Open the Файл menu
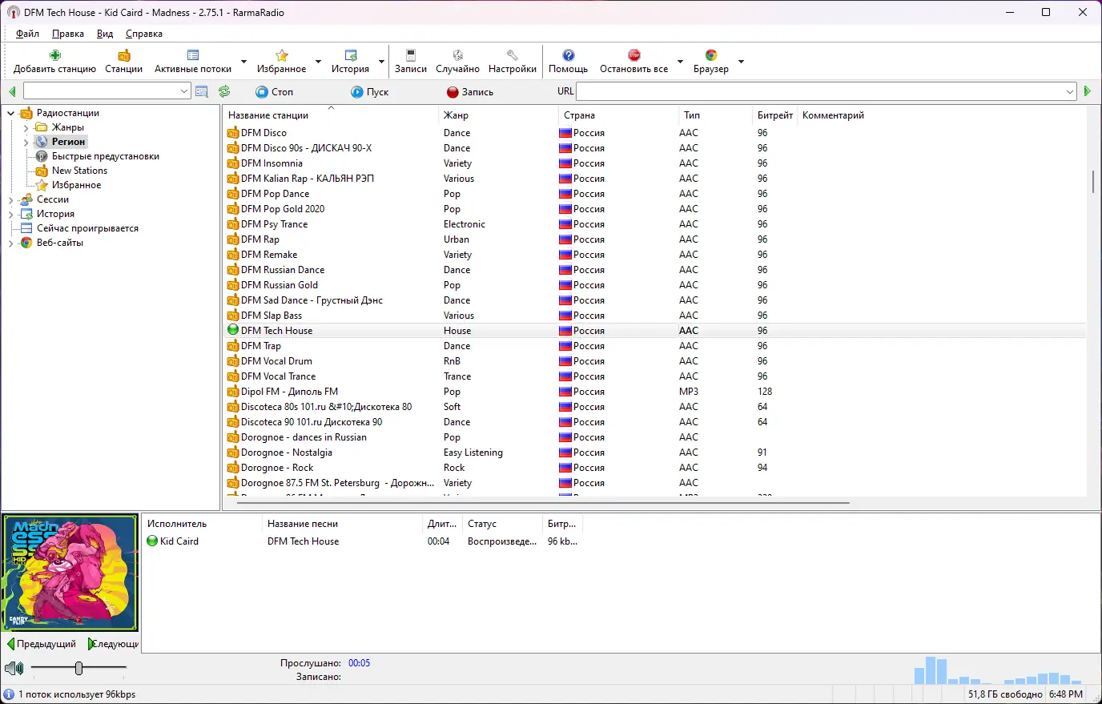This screenshot has width=1102, height=704. 27,34
